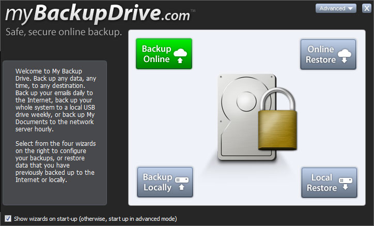Click the Welcome to My Backup Drive paragraph

pyautogui.click(x=56, y=100)
